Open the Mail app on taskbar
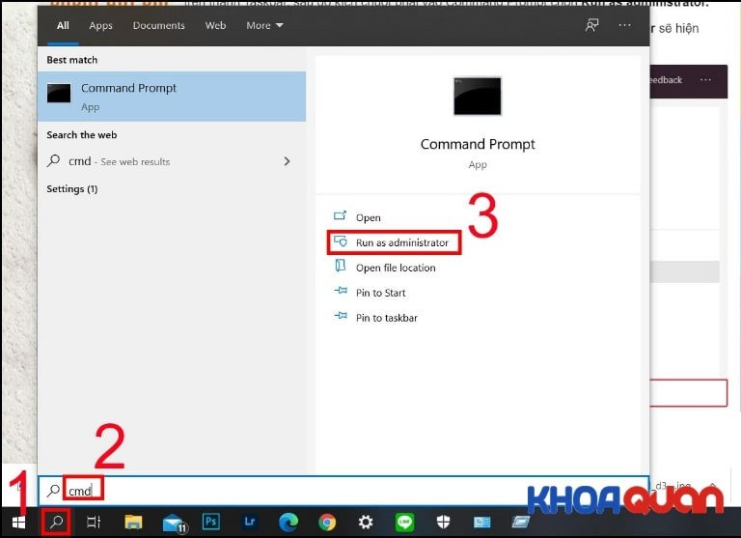Screen dimensions: 741x538 coord(174,523)
